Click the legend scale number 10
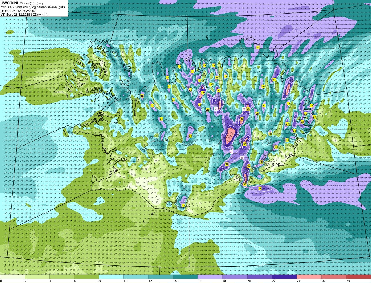The image size is (371, 283). pos(125,281)
